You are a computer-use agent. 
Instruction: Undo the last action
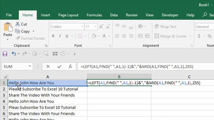(x=14, y=54)
